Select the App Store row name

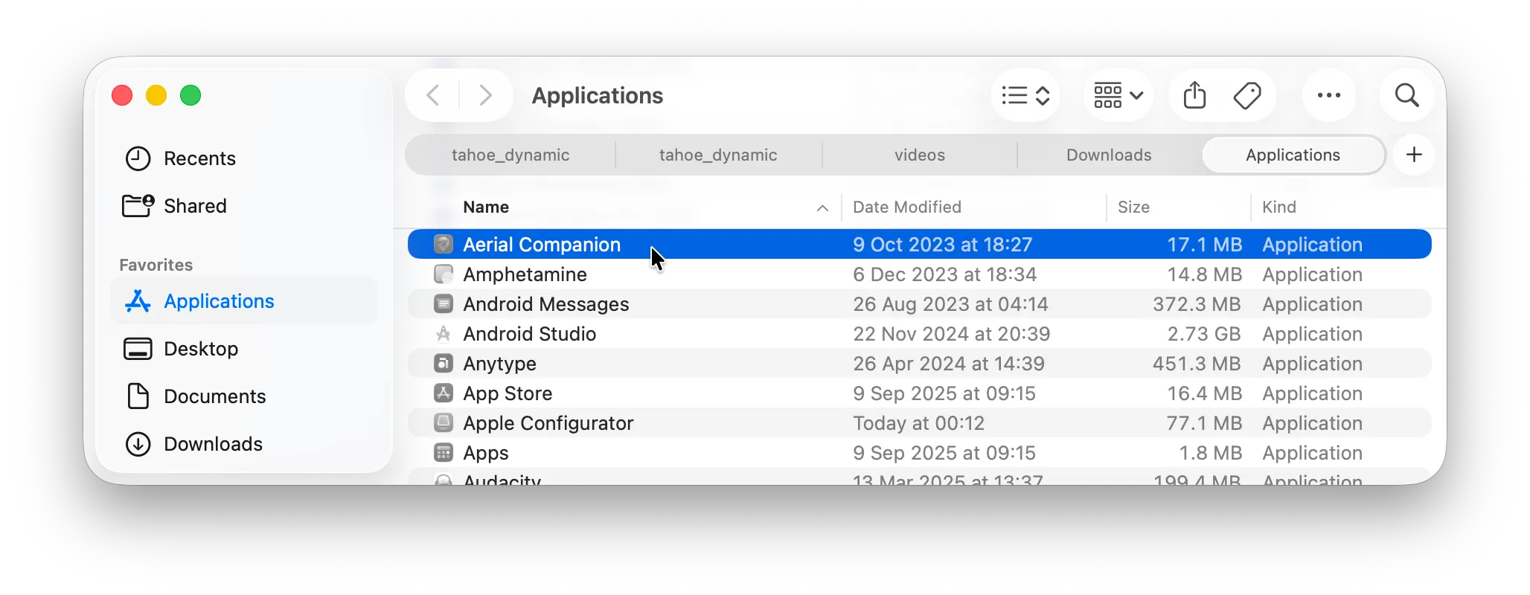(x=508, y=393)
